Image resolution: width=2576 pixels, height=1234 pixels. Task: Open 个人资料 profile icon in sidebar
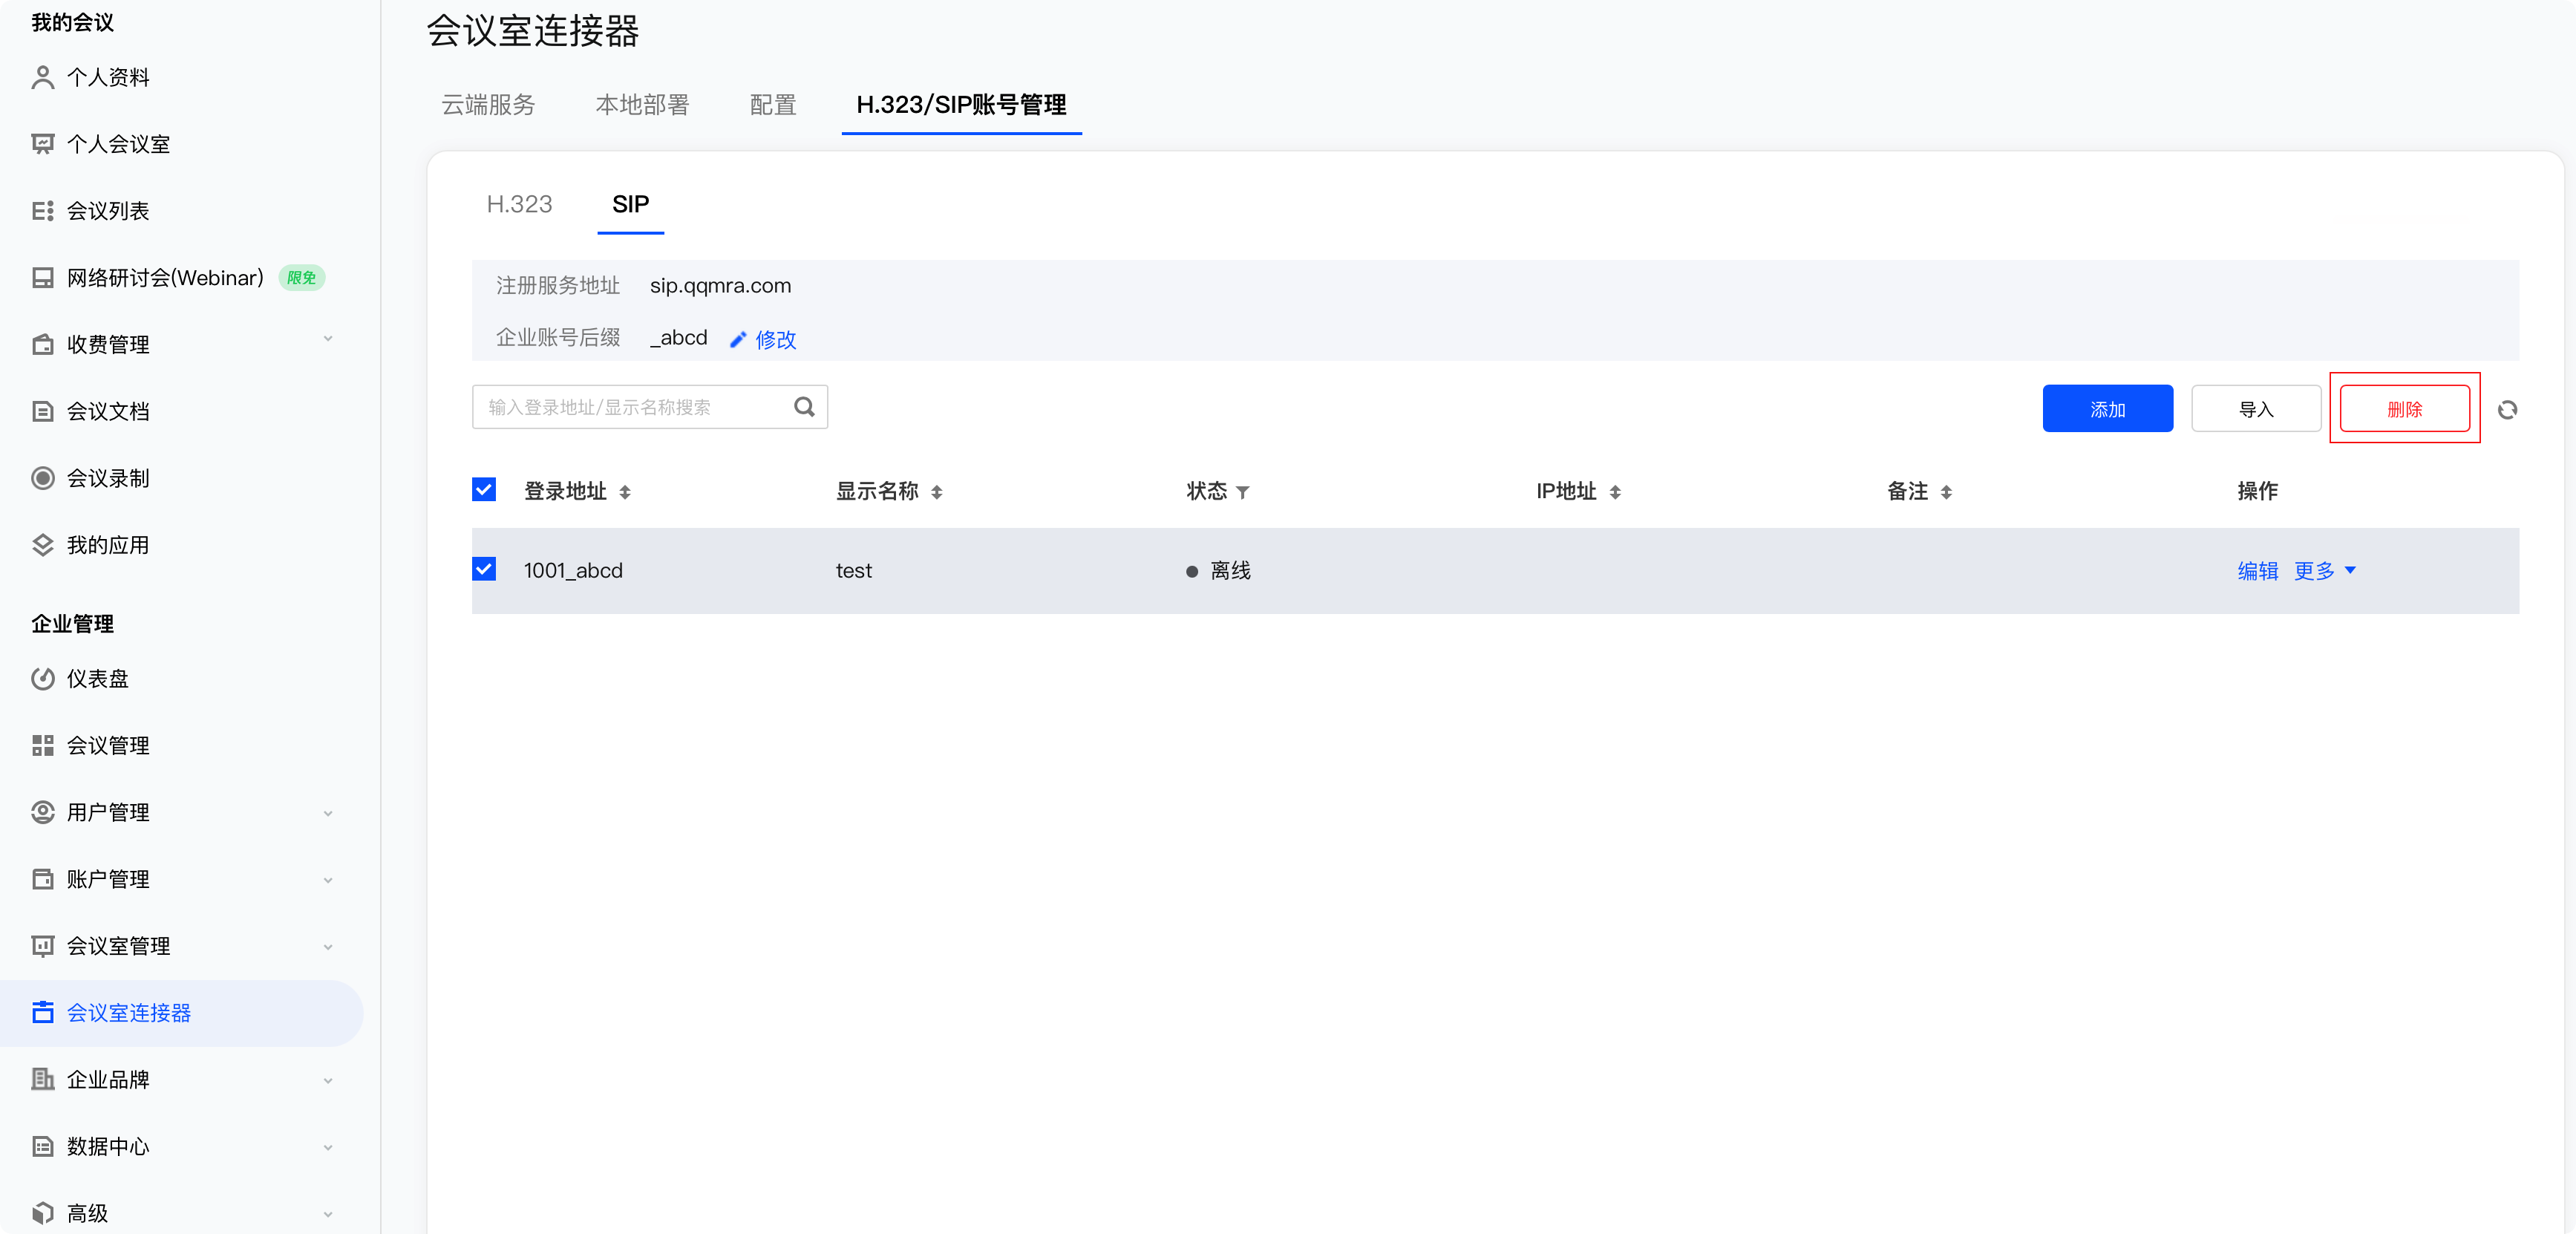pos(42,77)
